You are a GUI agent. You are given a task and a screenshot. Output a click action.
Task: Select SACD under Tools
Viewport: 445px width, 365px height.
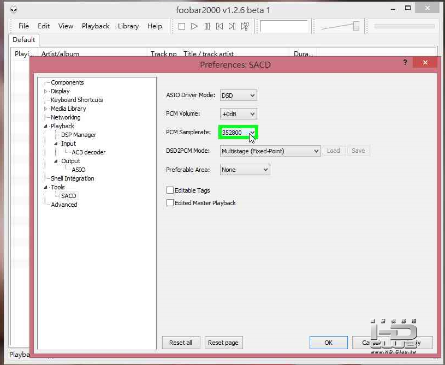point(69,196)
